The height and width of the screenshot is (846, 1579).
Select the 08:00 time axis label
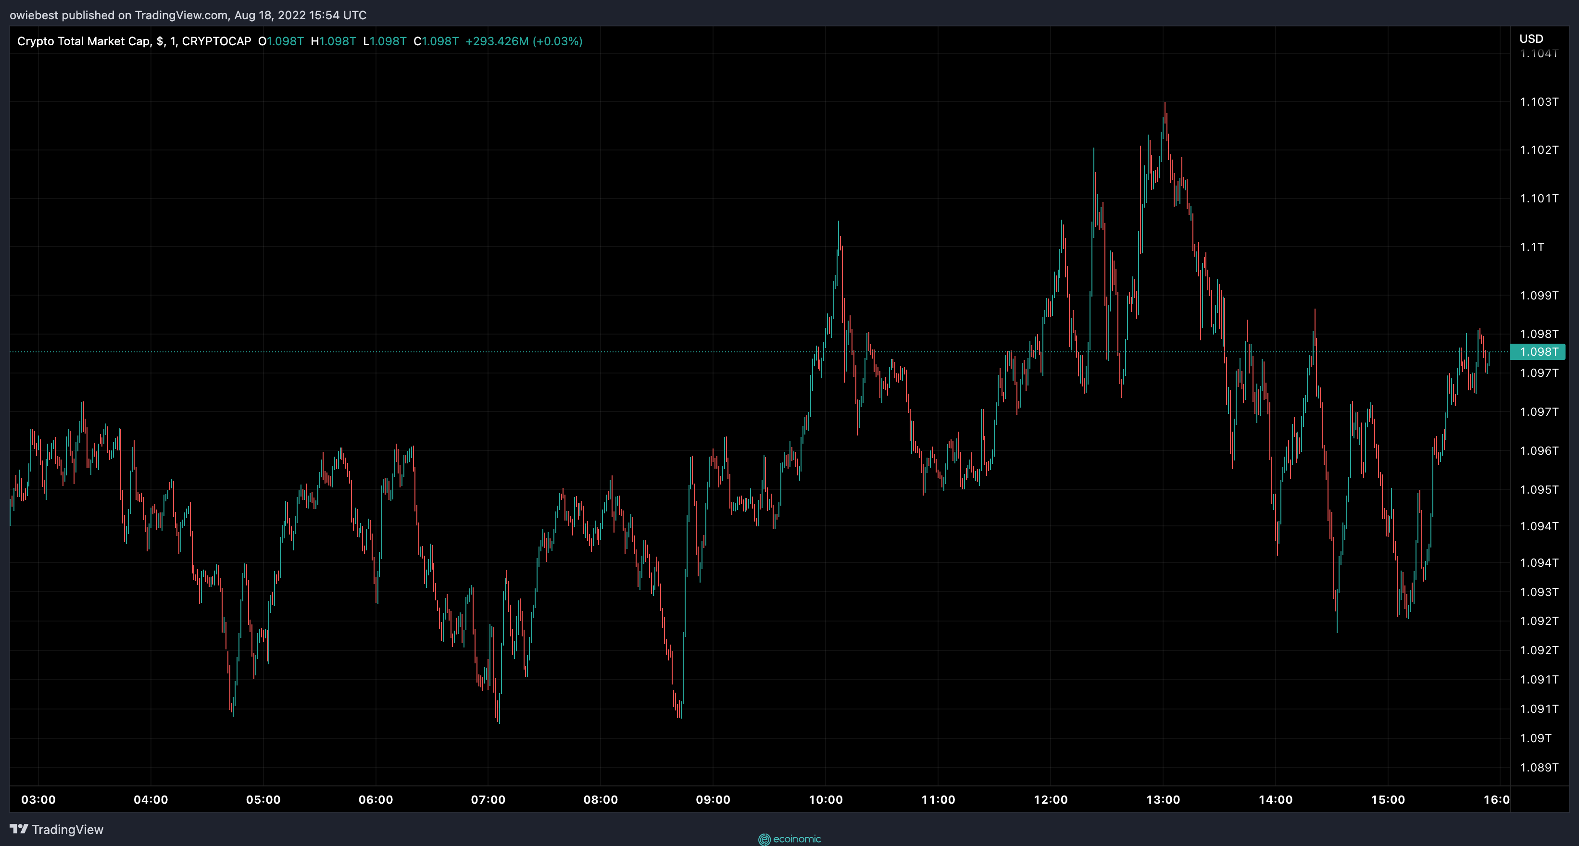coord(601,799)
